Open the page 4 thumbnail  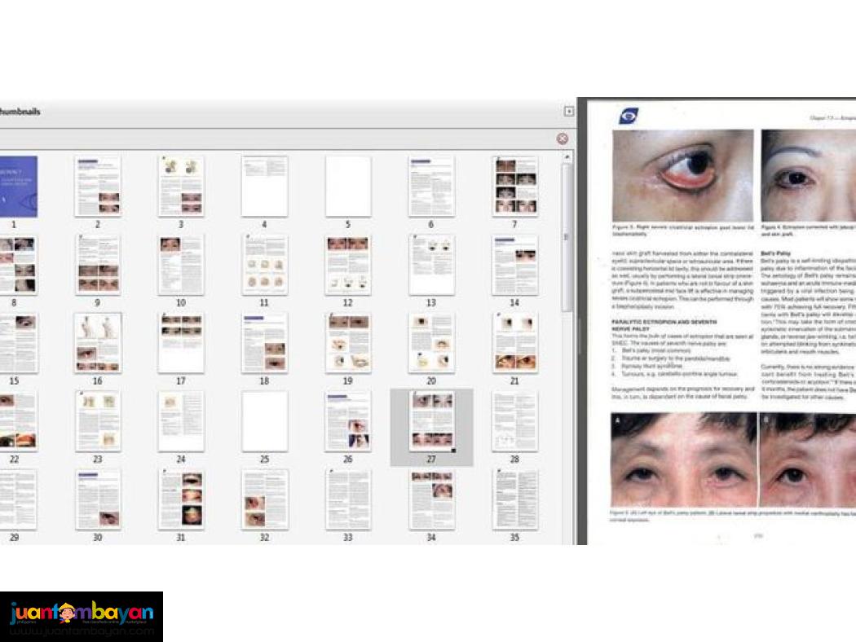pyautogui.click(x=264, y=187)
